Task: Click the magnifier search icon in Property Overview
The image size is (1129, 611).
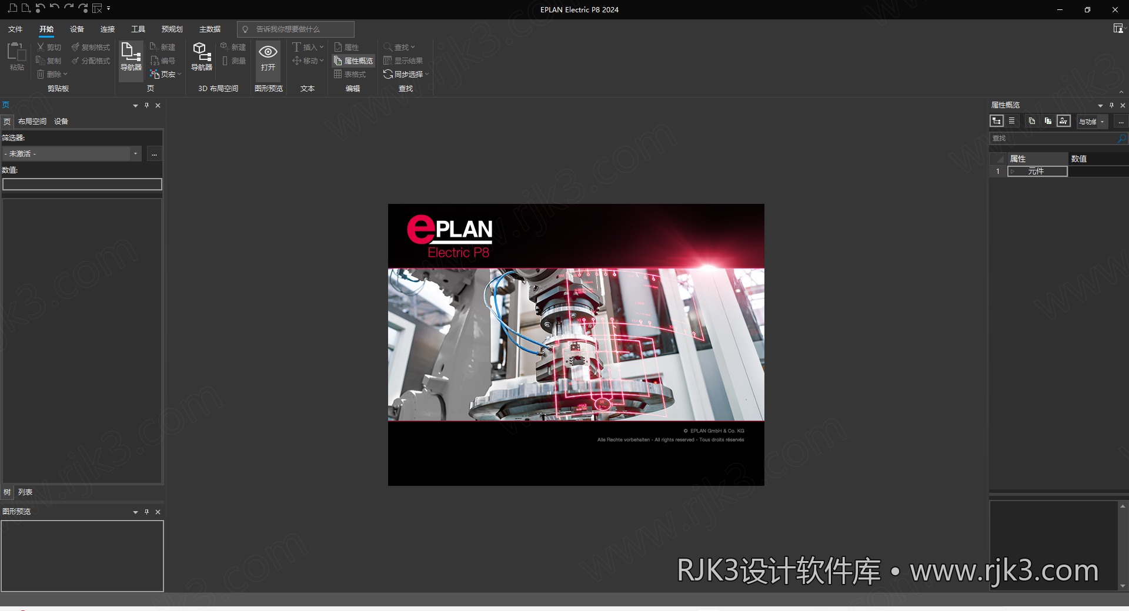Action: click(x=1122, y=139)
